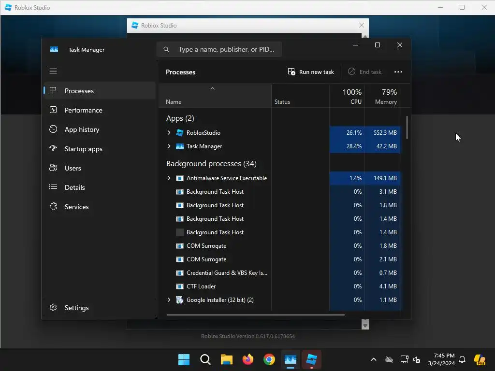495x371 pixels.
Task: Click the process list vertical scrollbar thumb
Action: click(407, 128)
